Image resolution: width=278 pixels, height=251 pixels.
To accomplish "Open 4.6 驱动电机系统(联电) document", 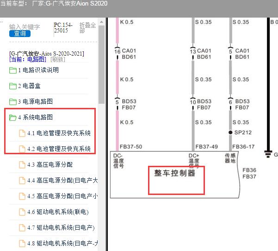I will pos(58,212).
